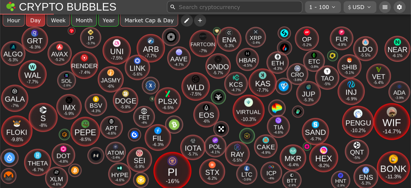Select the orange Bitcoin logo bubble
The image size is (411, 188).
[75, 171]
